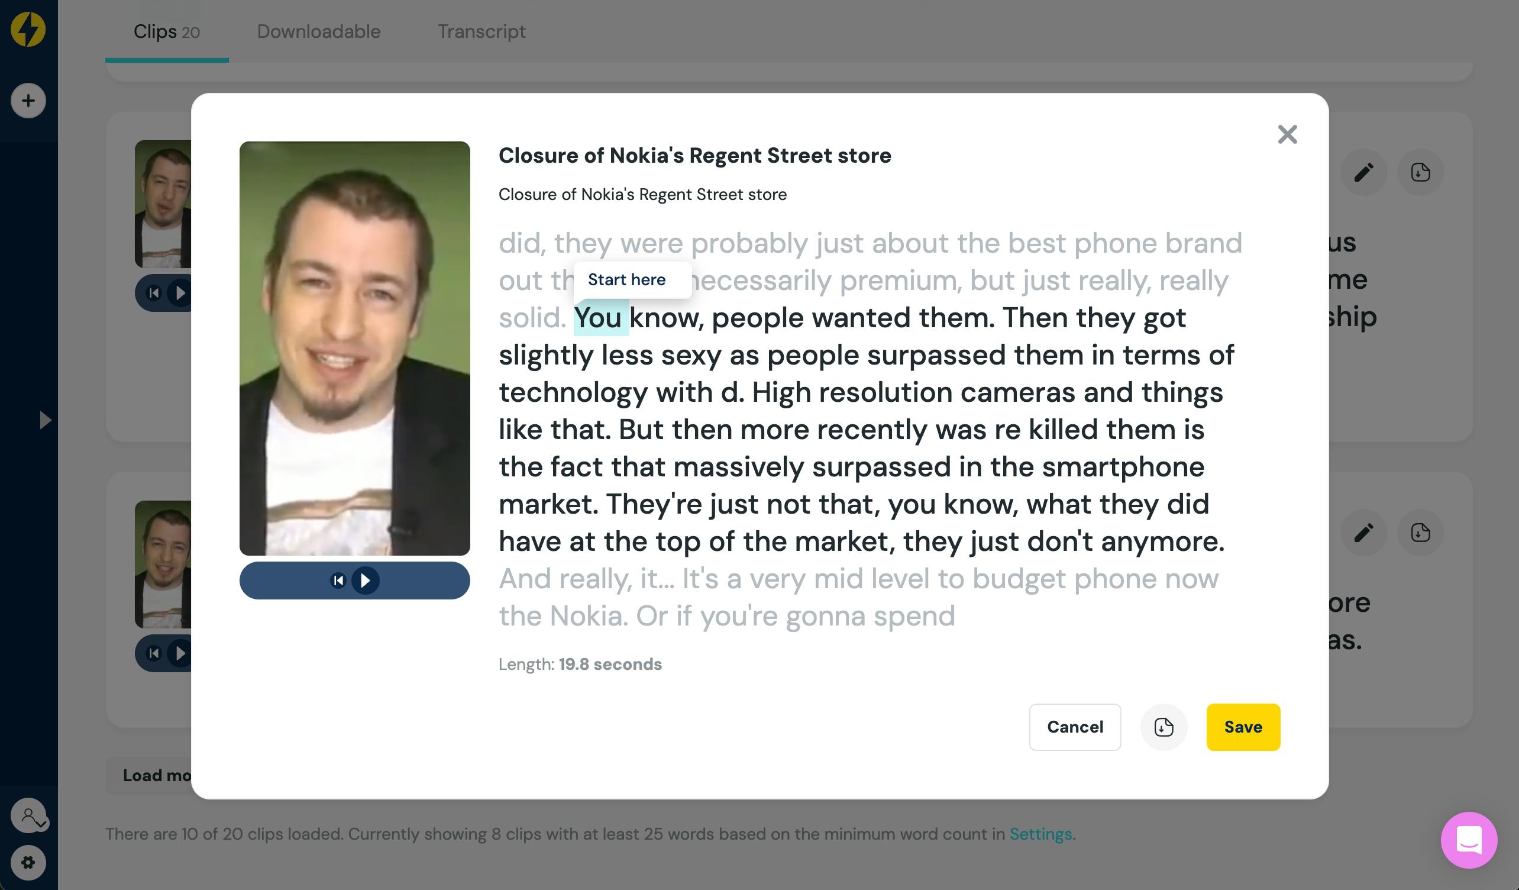
Task: Close the clip editor dialog
Action: click(x=1287, y=134)
